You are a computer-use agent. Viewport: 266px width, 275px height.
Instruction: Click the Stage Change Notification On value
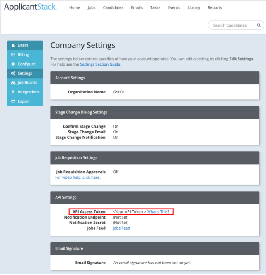[x=116, y=137]
